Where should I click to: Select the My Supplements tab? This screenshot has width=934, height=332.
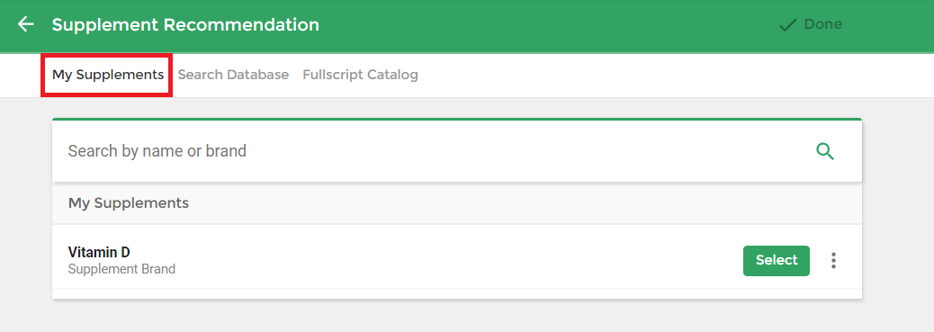pos(108,75)
